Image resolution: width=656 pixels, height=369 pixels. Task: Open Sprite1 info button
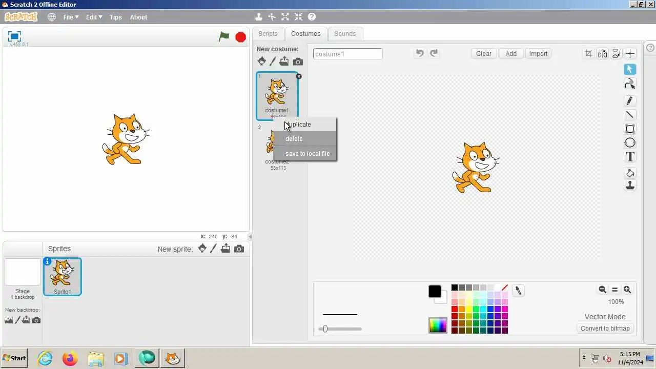click(x=47, y=261)
